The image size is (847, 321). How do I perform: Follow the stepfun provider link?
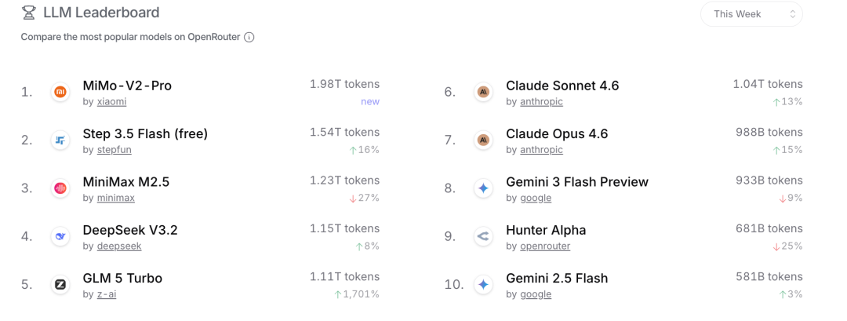[115, 150]
